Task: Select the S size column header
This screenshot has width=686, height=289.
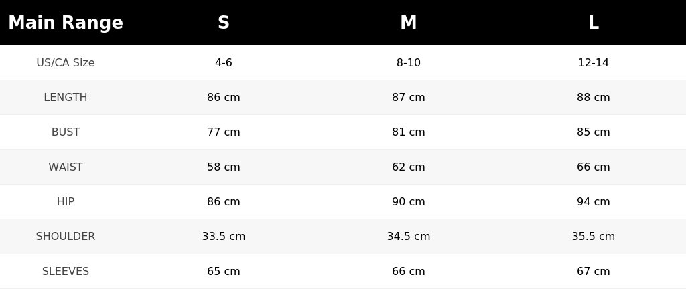Action: 224,23
